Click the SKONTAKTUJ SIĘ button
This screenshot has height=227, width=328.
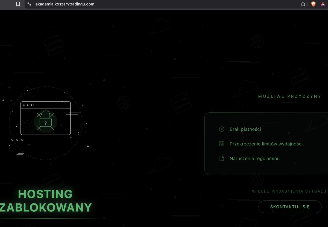[x=290, y=207]
